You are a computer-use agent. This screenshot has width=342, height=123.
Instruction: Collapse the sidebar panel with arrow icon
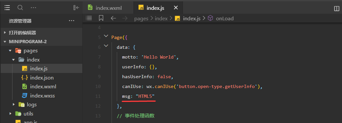tap(76, 8)
